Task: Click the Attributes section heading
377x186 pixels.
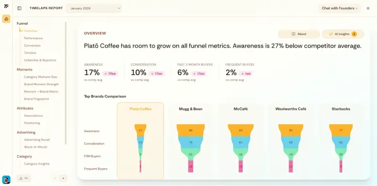Action: tap(25, 108)
